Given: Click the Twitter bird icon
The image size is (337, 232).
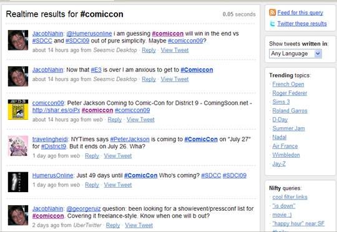Looking at the screenshot, I should tap(272, 24).
